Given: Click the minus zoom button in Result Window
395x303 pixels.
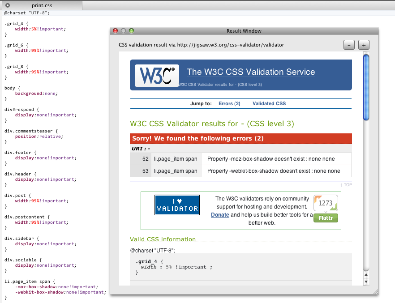Looking at the screenshot, I should point(349,45).
